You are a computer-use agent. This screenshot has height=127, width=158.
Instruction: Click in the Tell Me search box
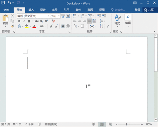(118, 10)
